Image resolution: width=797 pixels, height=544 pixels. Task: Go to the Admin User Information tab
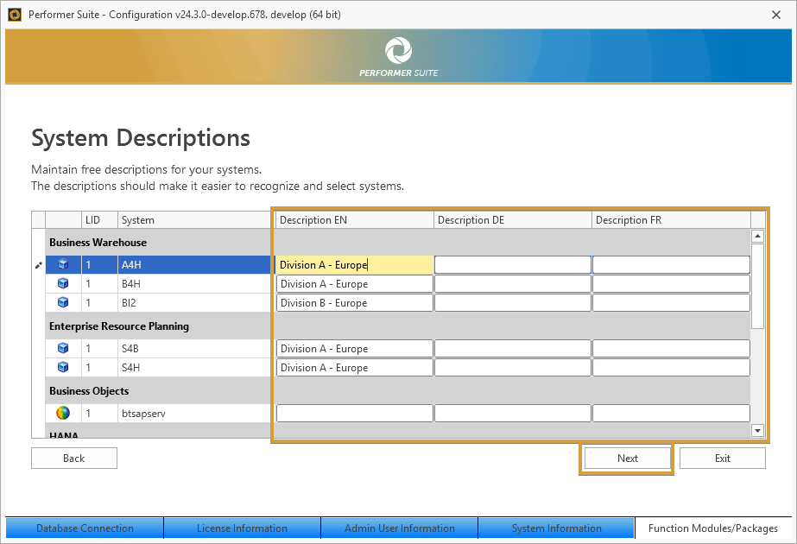tap(399, 528)
